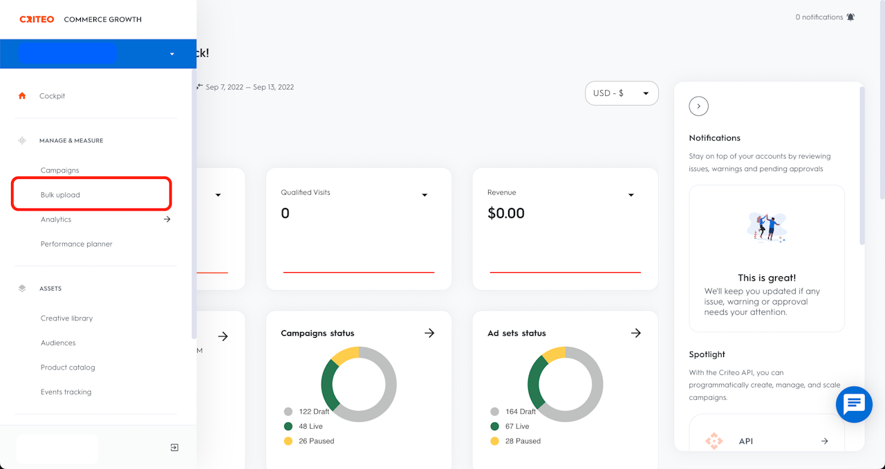Open the Qualified Visits metric dropdown
Viewport: 885px width, 469px height.
[425, 195]
